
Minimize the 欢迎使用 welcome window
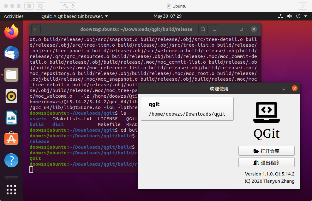click(273, 89)
